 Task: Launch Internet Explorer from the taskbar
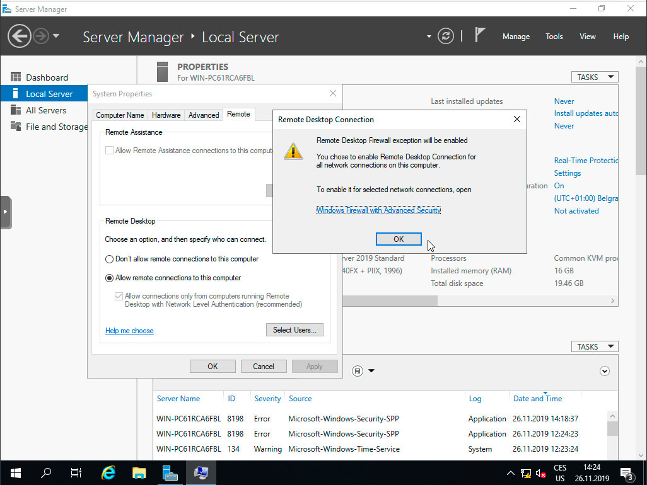pyautogui.click(x=108, y=473)
